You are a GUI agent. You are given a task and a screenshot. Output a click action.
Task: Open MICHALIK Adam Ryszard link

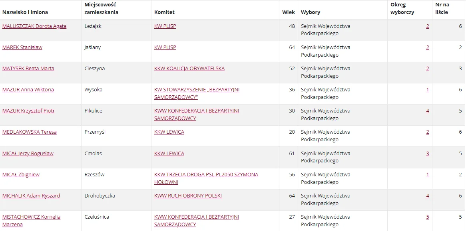(x=31, y=196)
